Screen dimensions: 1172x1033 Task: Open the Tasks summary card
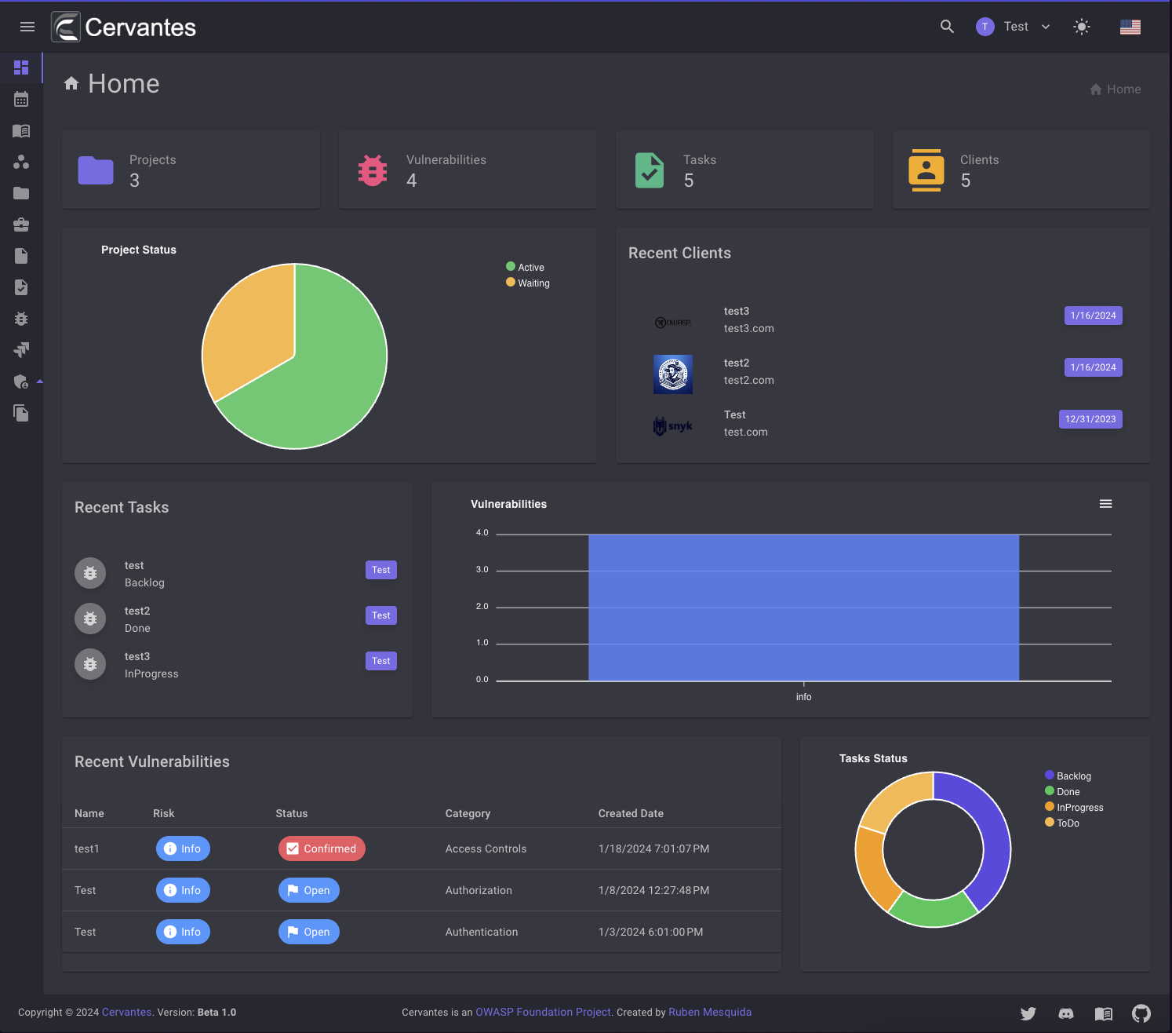click(x=744, y=170)
